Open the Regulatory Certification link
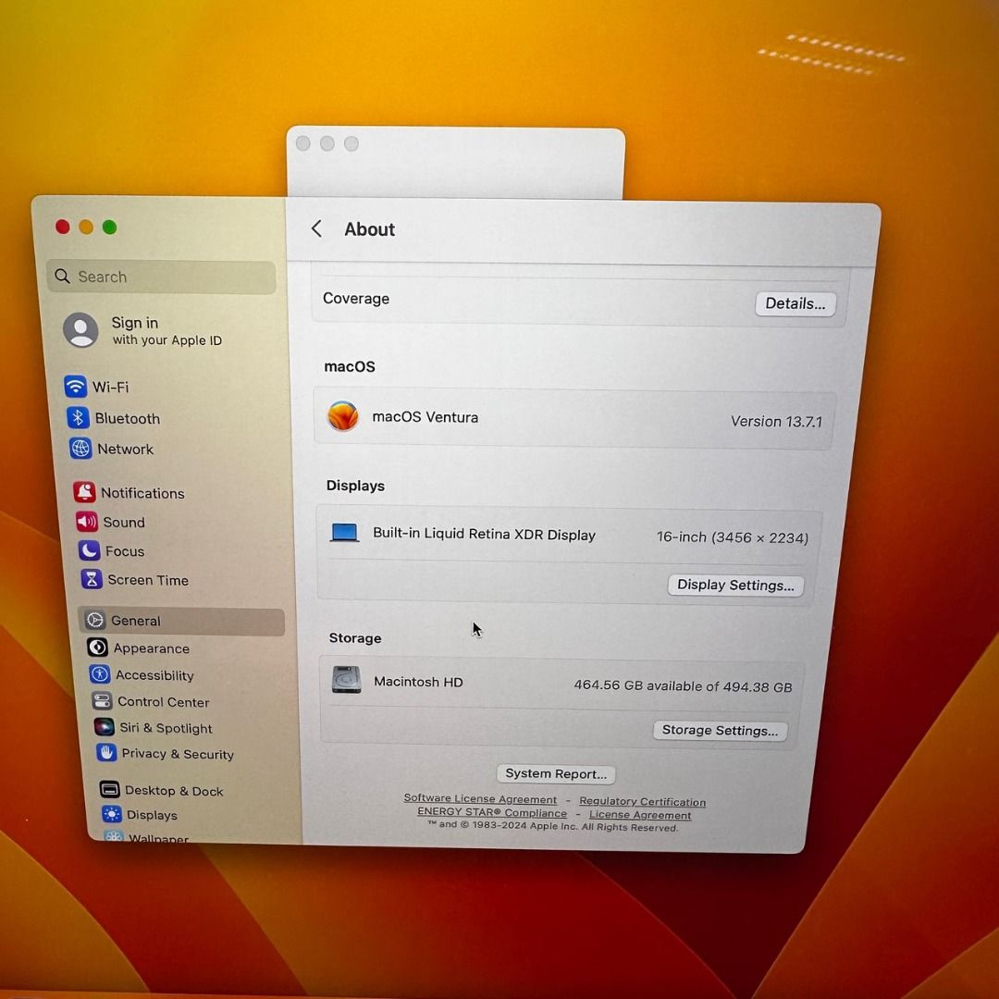The height and width of the screenshot is (999, 999). point(642,802)
